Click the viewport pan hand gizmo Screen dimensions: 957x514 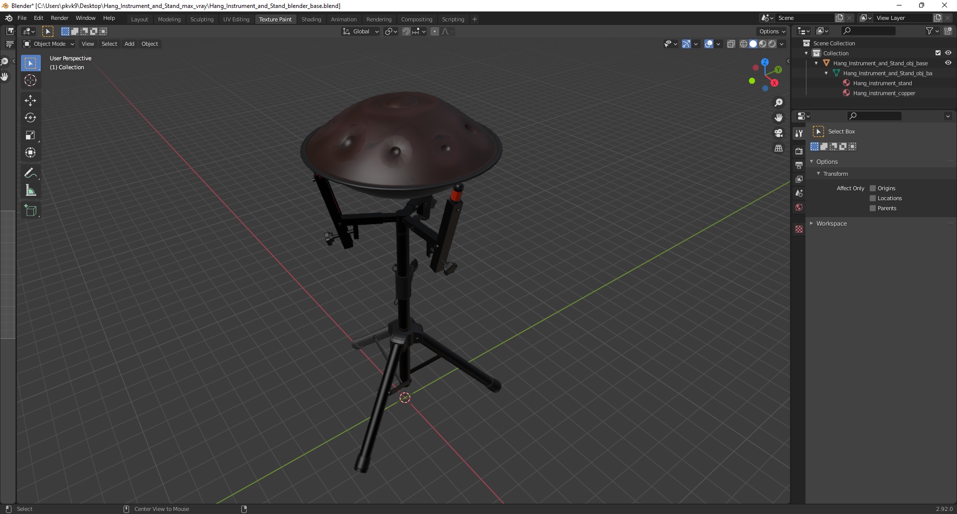click(779, 118)
